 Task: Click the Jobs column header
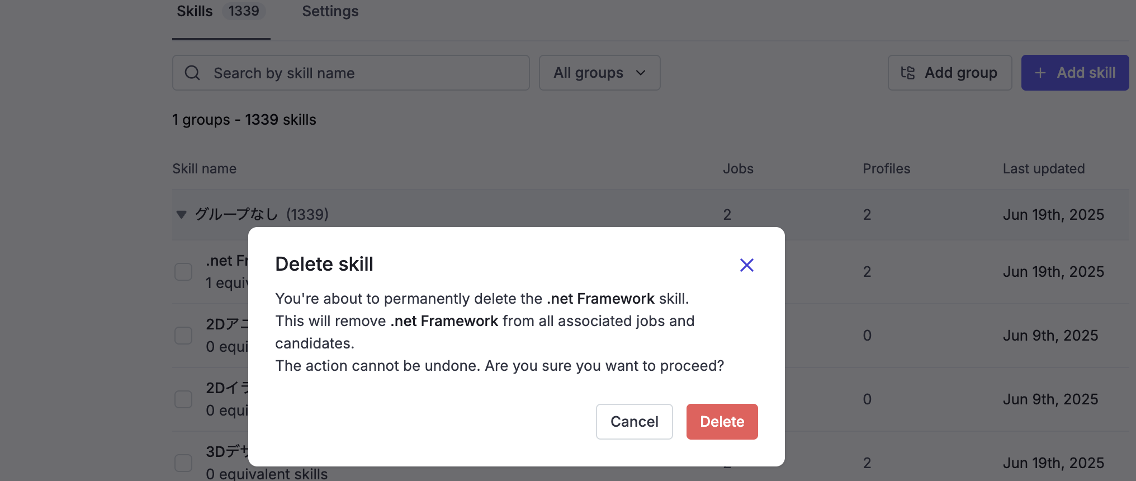(x=738, y=169)
